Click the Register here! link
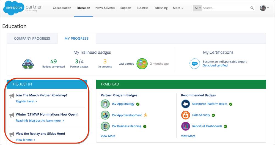 pyautogui.click(x=26, y=101)
